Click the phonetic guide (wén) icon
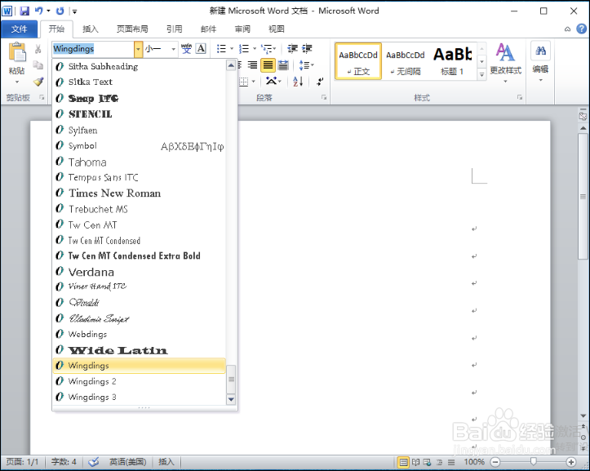 click(186, 48)
